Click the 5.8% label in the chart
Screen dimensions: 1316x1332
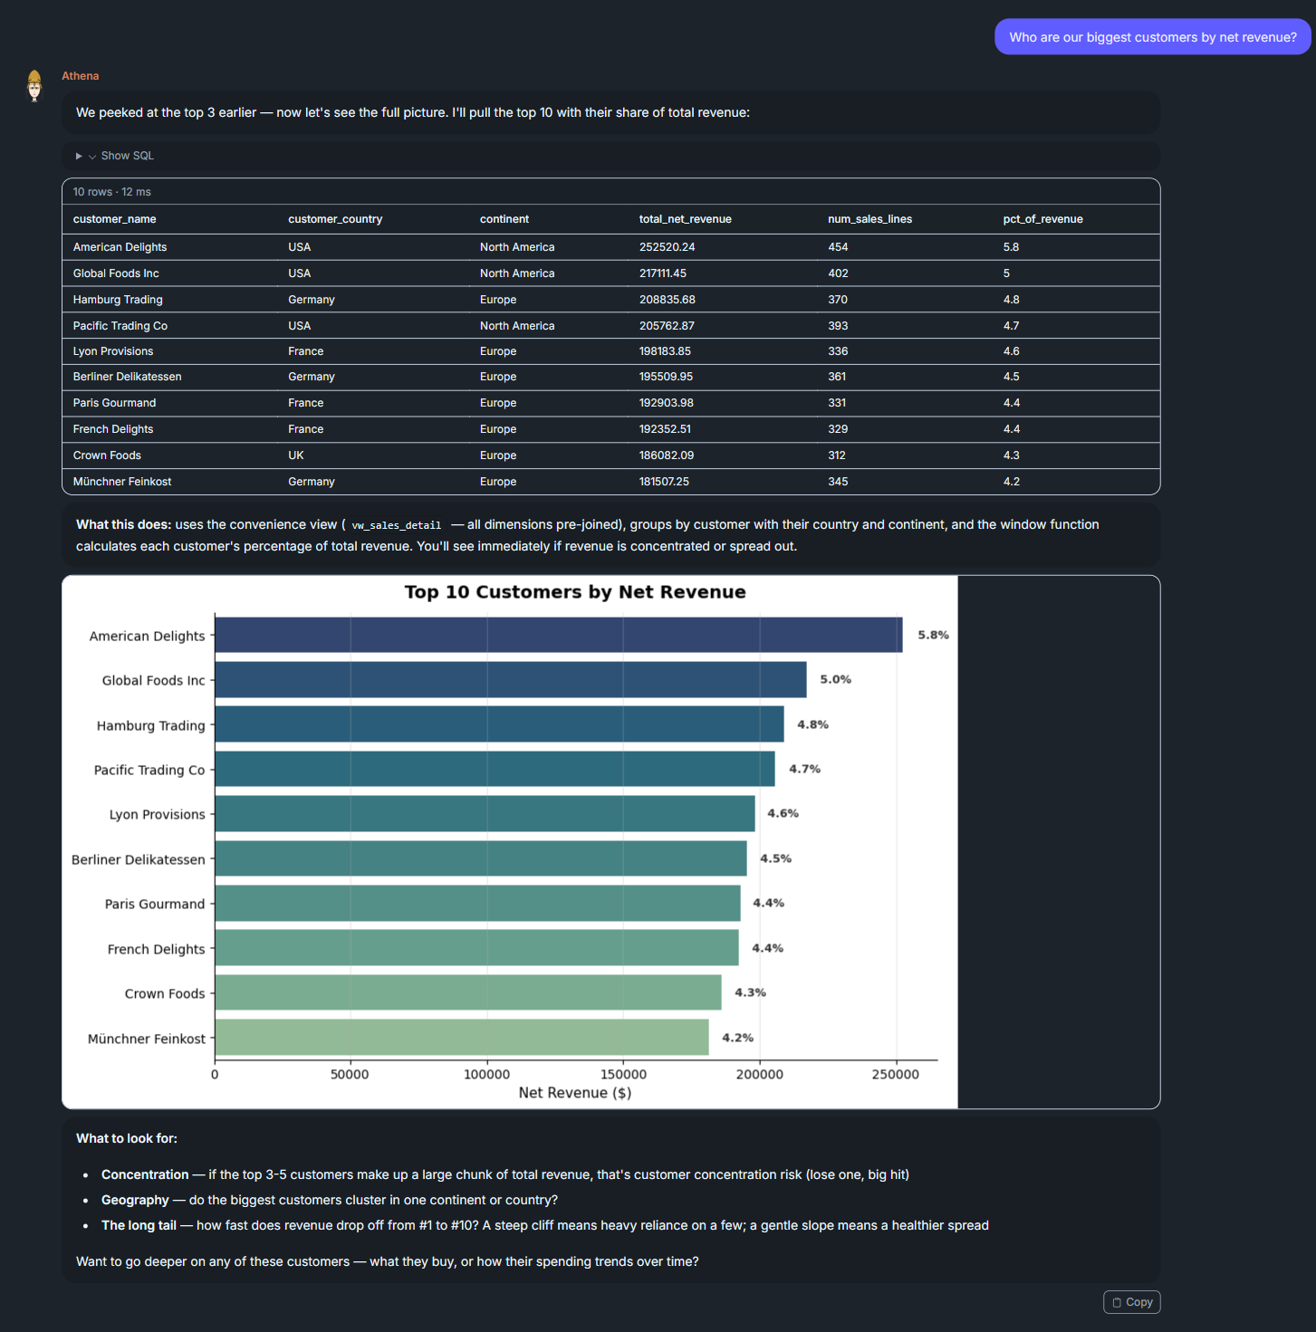(x=933, y=635)
